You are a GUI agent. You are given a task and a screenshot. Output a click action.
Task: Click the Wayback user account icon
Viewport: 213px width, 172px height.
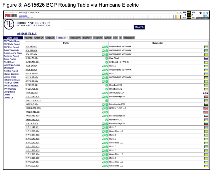[201, 13]
